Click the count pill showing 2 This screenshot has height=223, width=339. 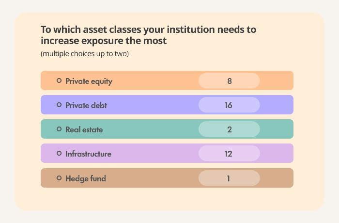coord(229,129)
